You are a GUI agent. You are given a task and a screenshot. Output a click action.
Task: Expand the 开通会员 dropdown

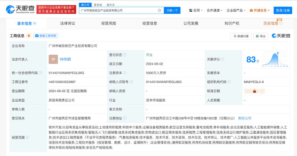tap(260, 10)
